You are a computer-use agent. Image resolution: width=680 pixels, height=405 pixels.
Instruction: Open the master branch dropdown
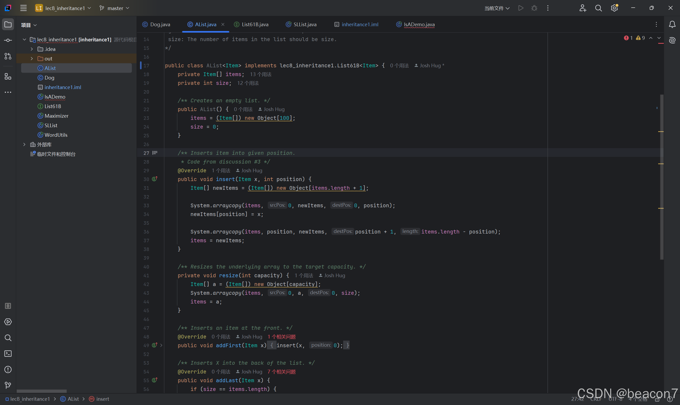[x=114, y=8]
